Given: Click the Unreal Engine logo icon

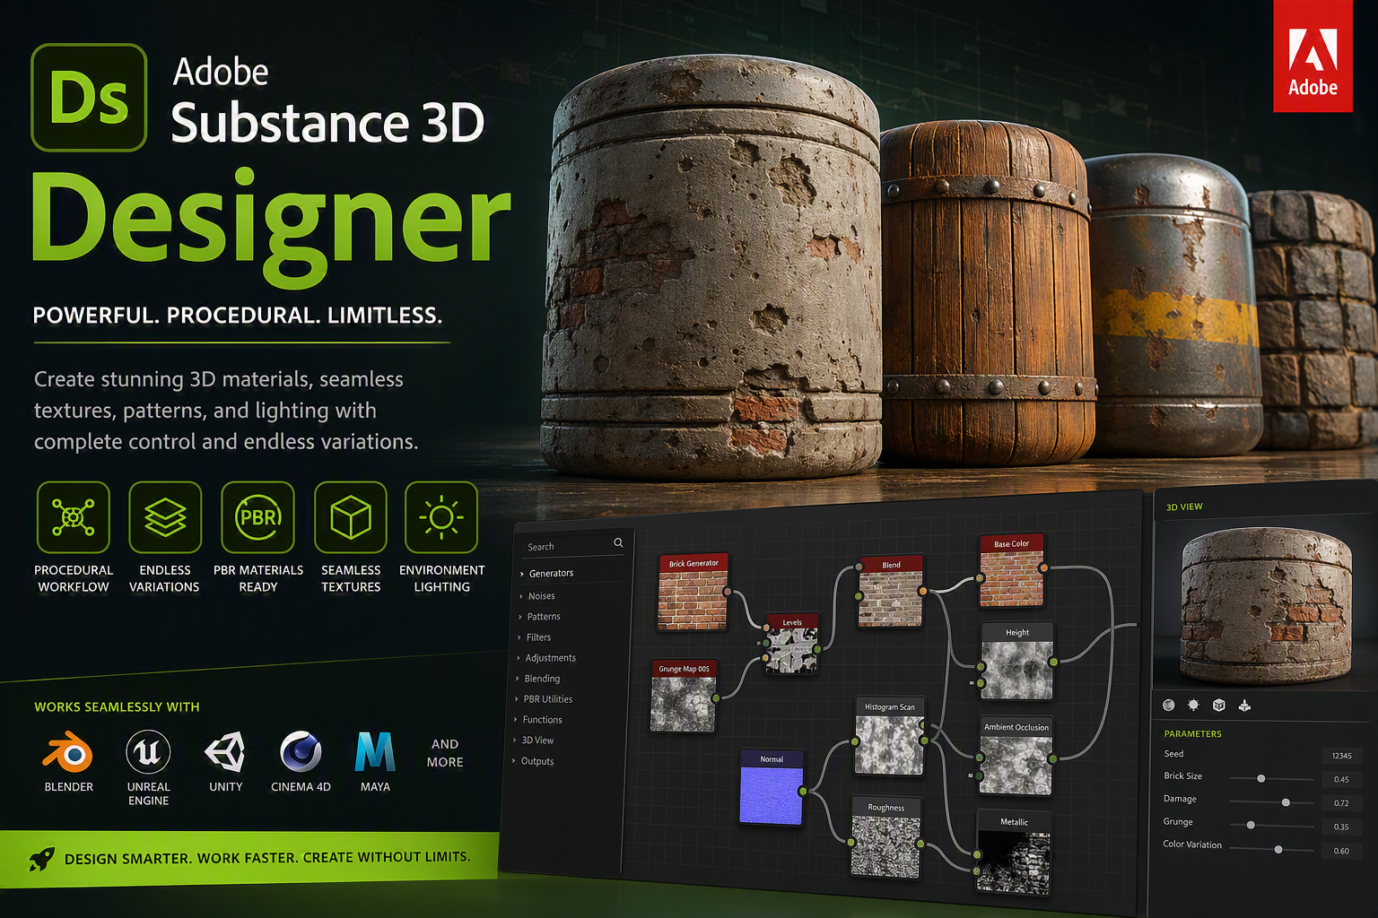Looking at the screenshot, I should point(148,752).
